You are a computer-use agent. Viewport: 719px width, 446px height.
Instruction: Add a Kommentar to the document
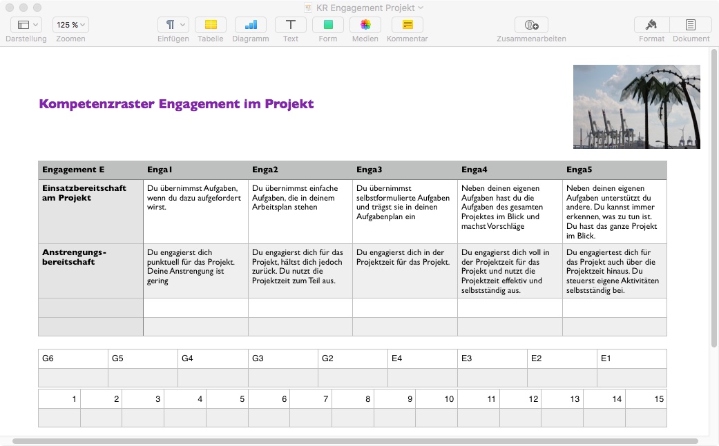pos(407,25)
